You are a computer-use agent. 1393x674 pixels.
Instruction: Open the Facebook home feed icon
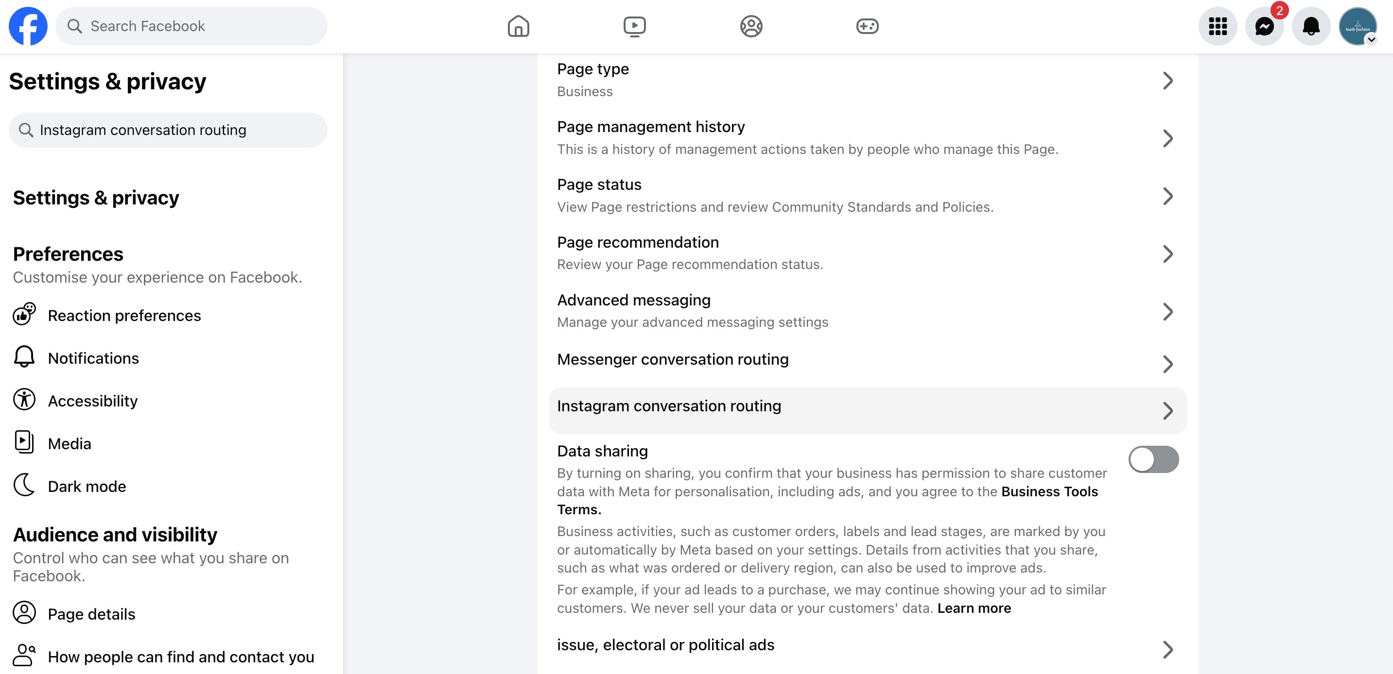point(518,26)
